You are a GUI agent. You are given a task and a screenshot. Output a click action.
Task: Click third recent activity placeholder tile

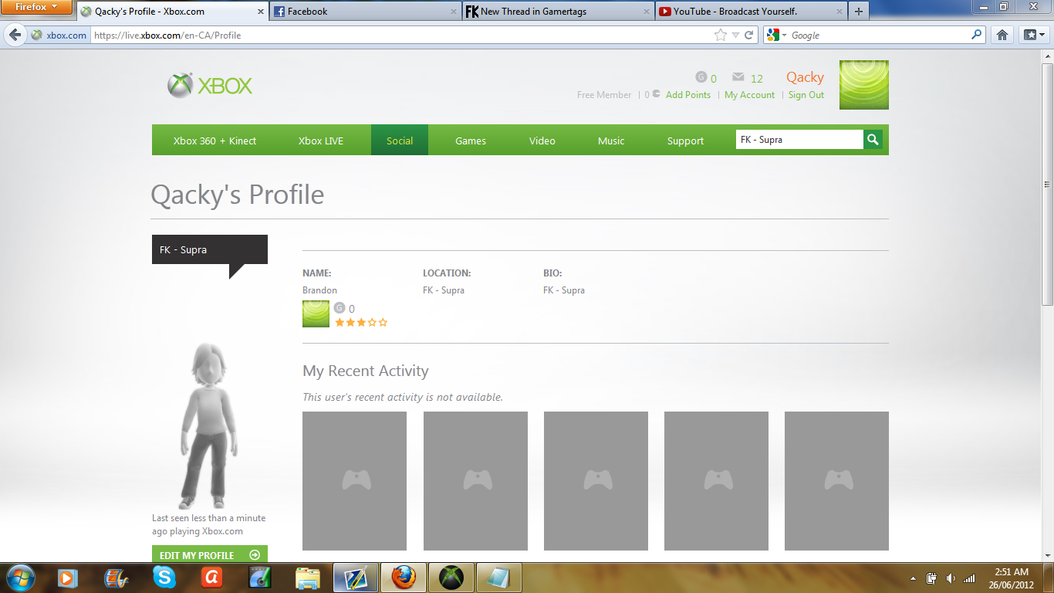point(596,480)
